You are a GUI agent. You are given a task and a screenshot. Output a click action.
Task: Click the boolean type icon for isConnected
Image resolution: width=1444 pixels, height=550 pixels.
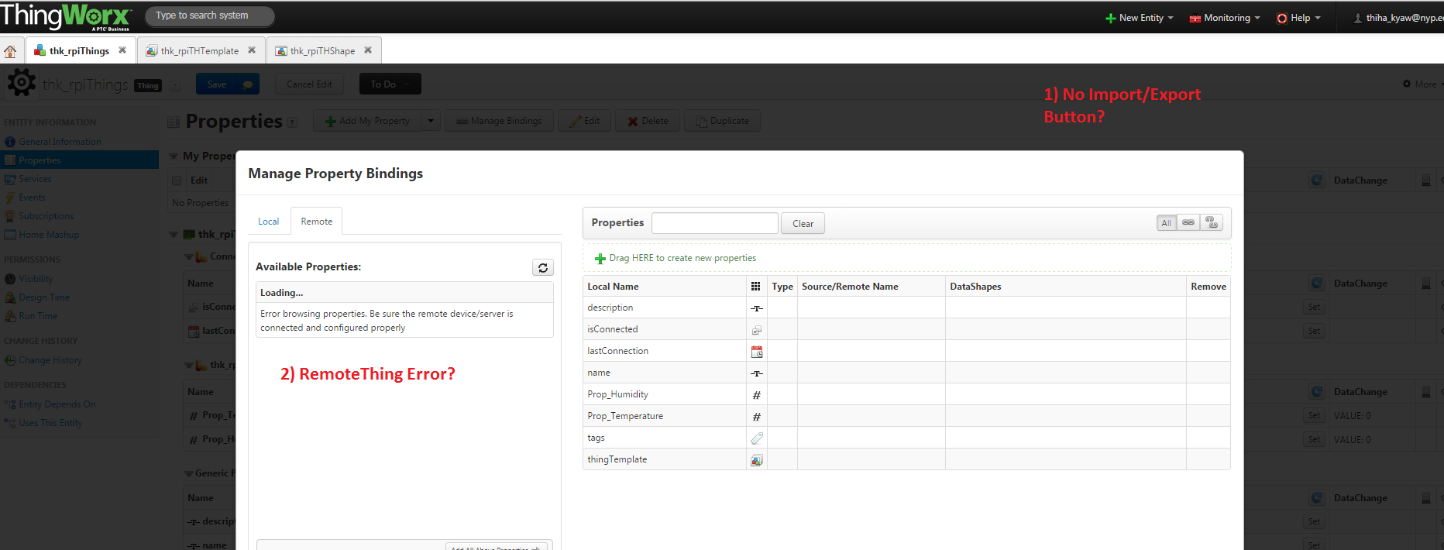pos(757,330)
